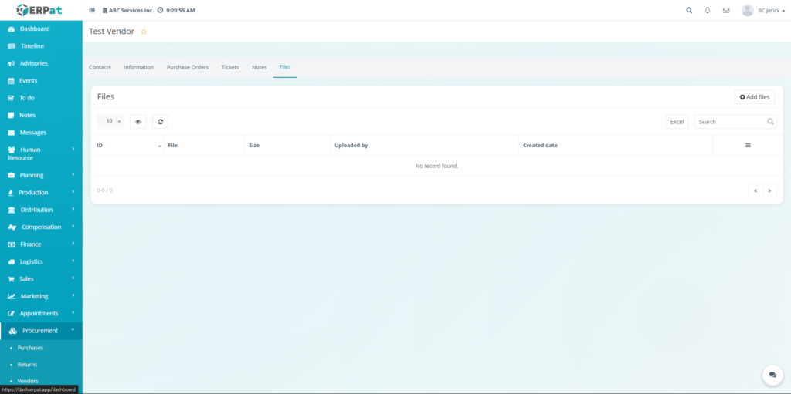Switch to the Contacts tab

tap(100, 67)
